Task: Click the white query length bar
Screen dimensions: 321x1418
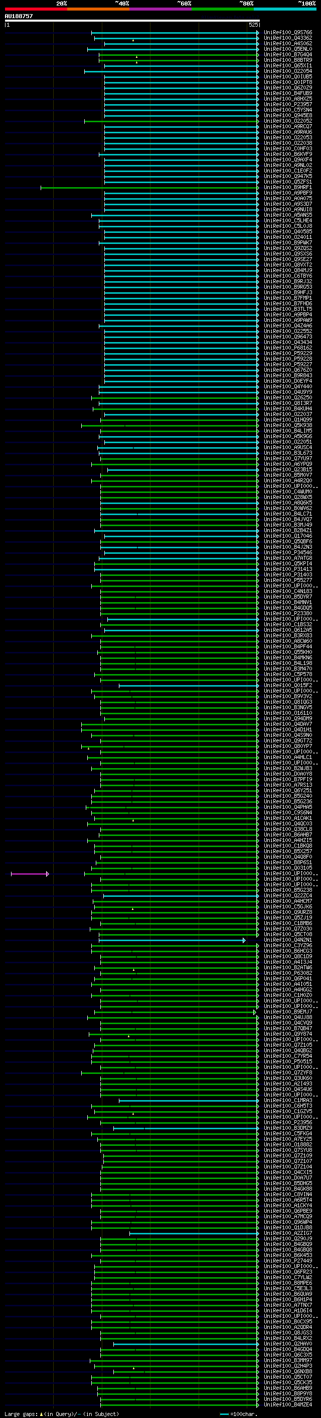Action: click(x=132, y=20)
